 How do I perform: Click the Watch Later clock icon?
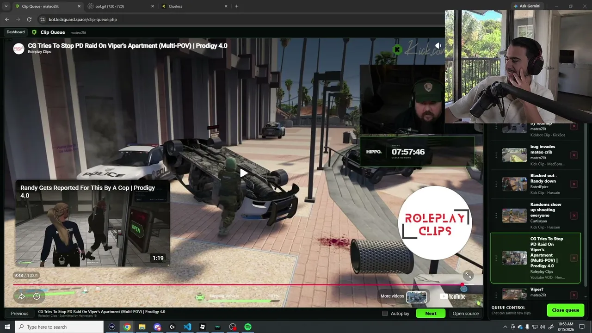coord(37,296)
